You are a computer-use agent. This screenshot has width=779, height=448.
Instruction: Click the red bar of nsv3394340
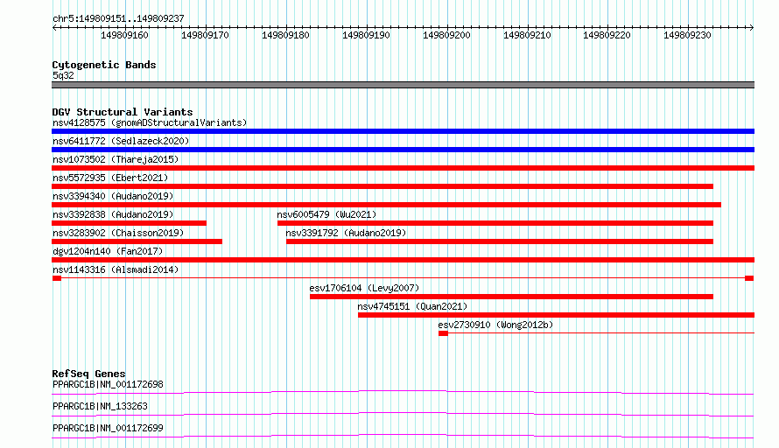[x=387, y=205]
